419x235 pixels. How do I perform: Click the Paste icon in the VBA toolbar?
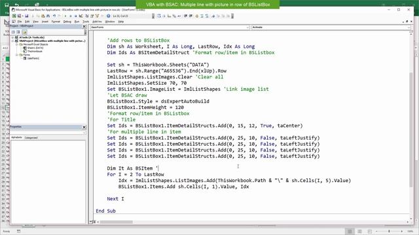[43, 16]
